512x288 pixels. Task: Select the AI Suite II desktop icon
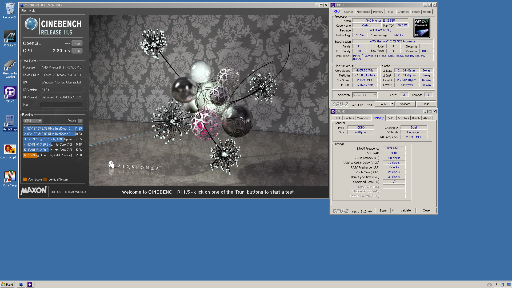tap(10, 39)
